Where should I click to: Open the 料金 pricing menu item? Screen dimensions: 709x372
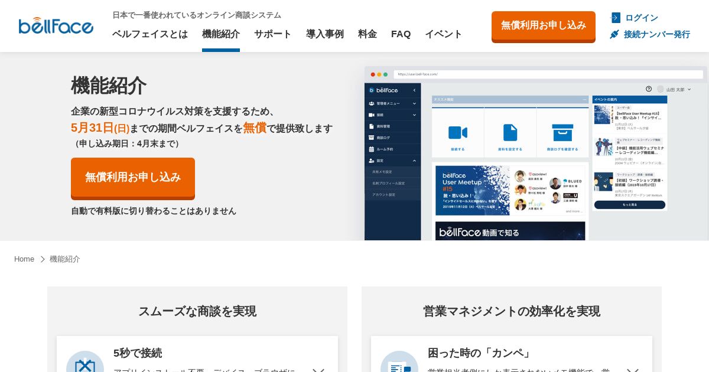[x=367, y=34]
